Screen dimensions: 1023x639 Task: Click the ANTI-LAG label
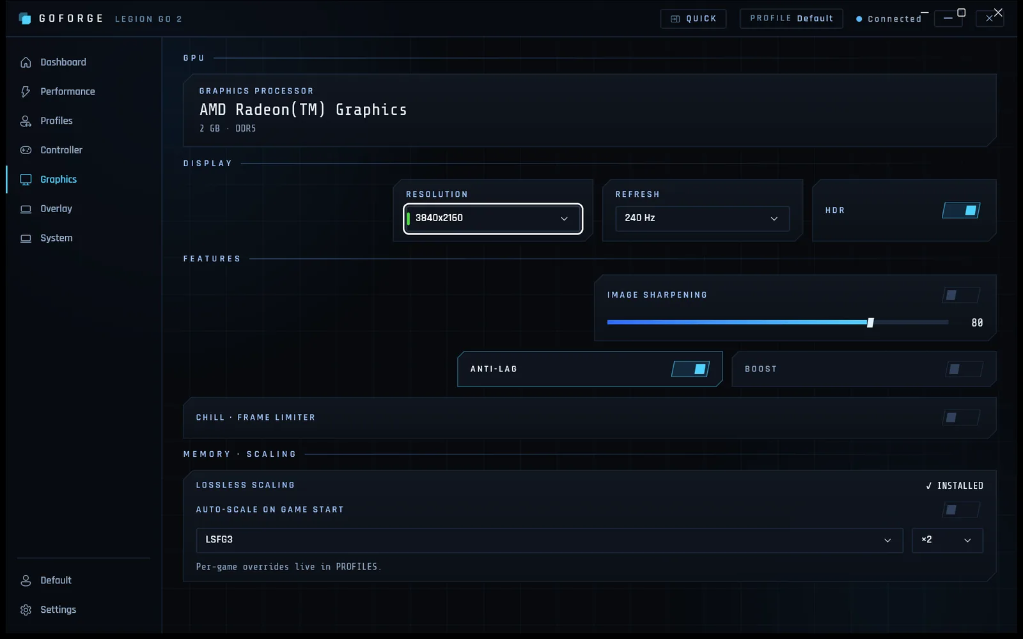point(494,369)
